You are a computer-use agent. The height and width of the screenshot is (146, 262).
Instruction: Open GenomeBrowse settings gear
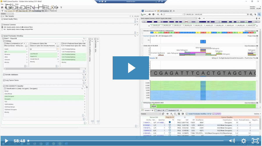153,15
